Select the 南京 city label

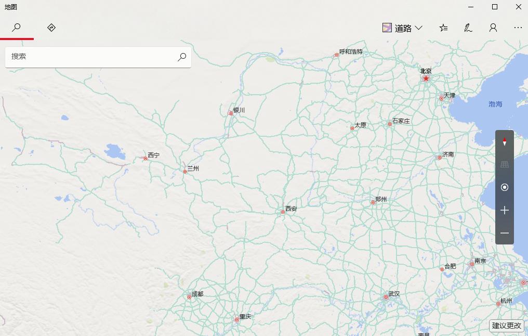click(x=480, y=261)
